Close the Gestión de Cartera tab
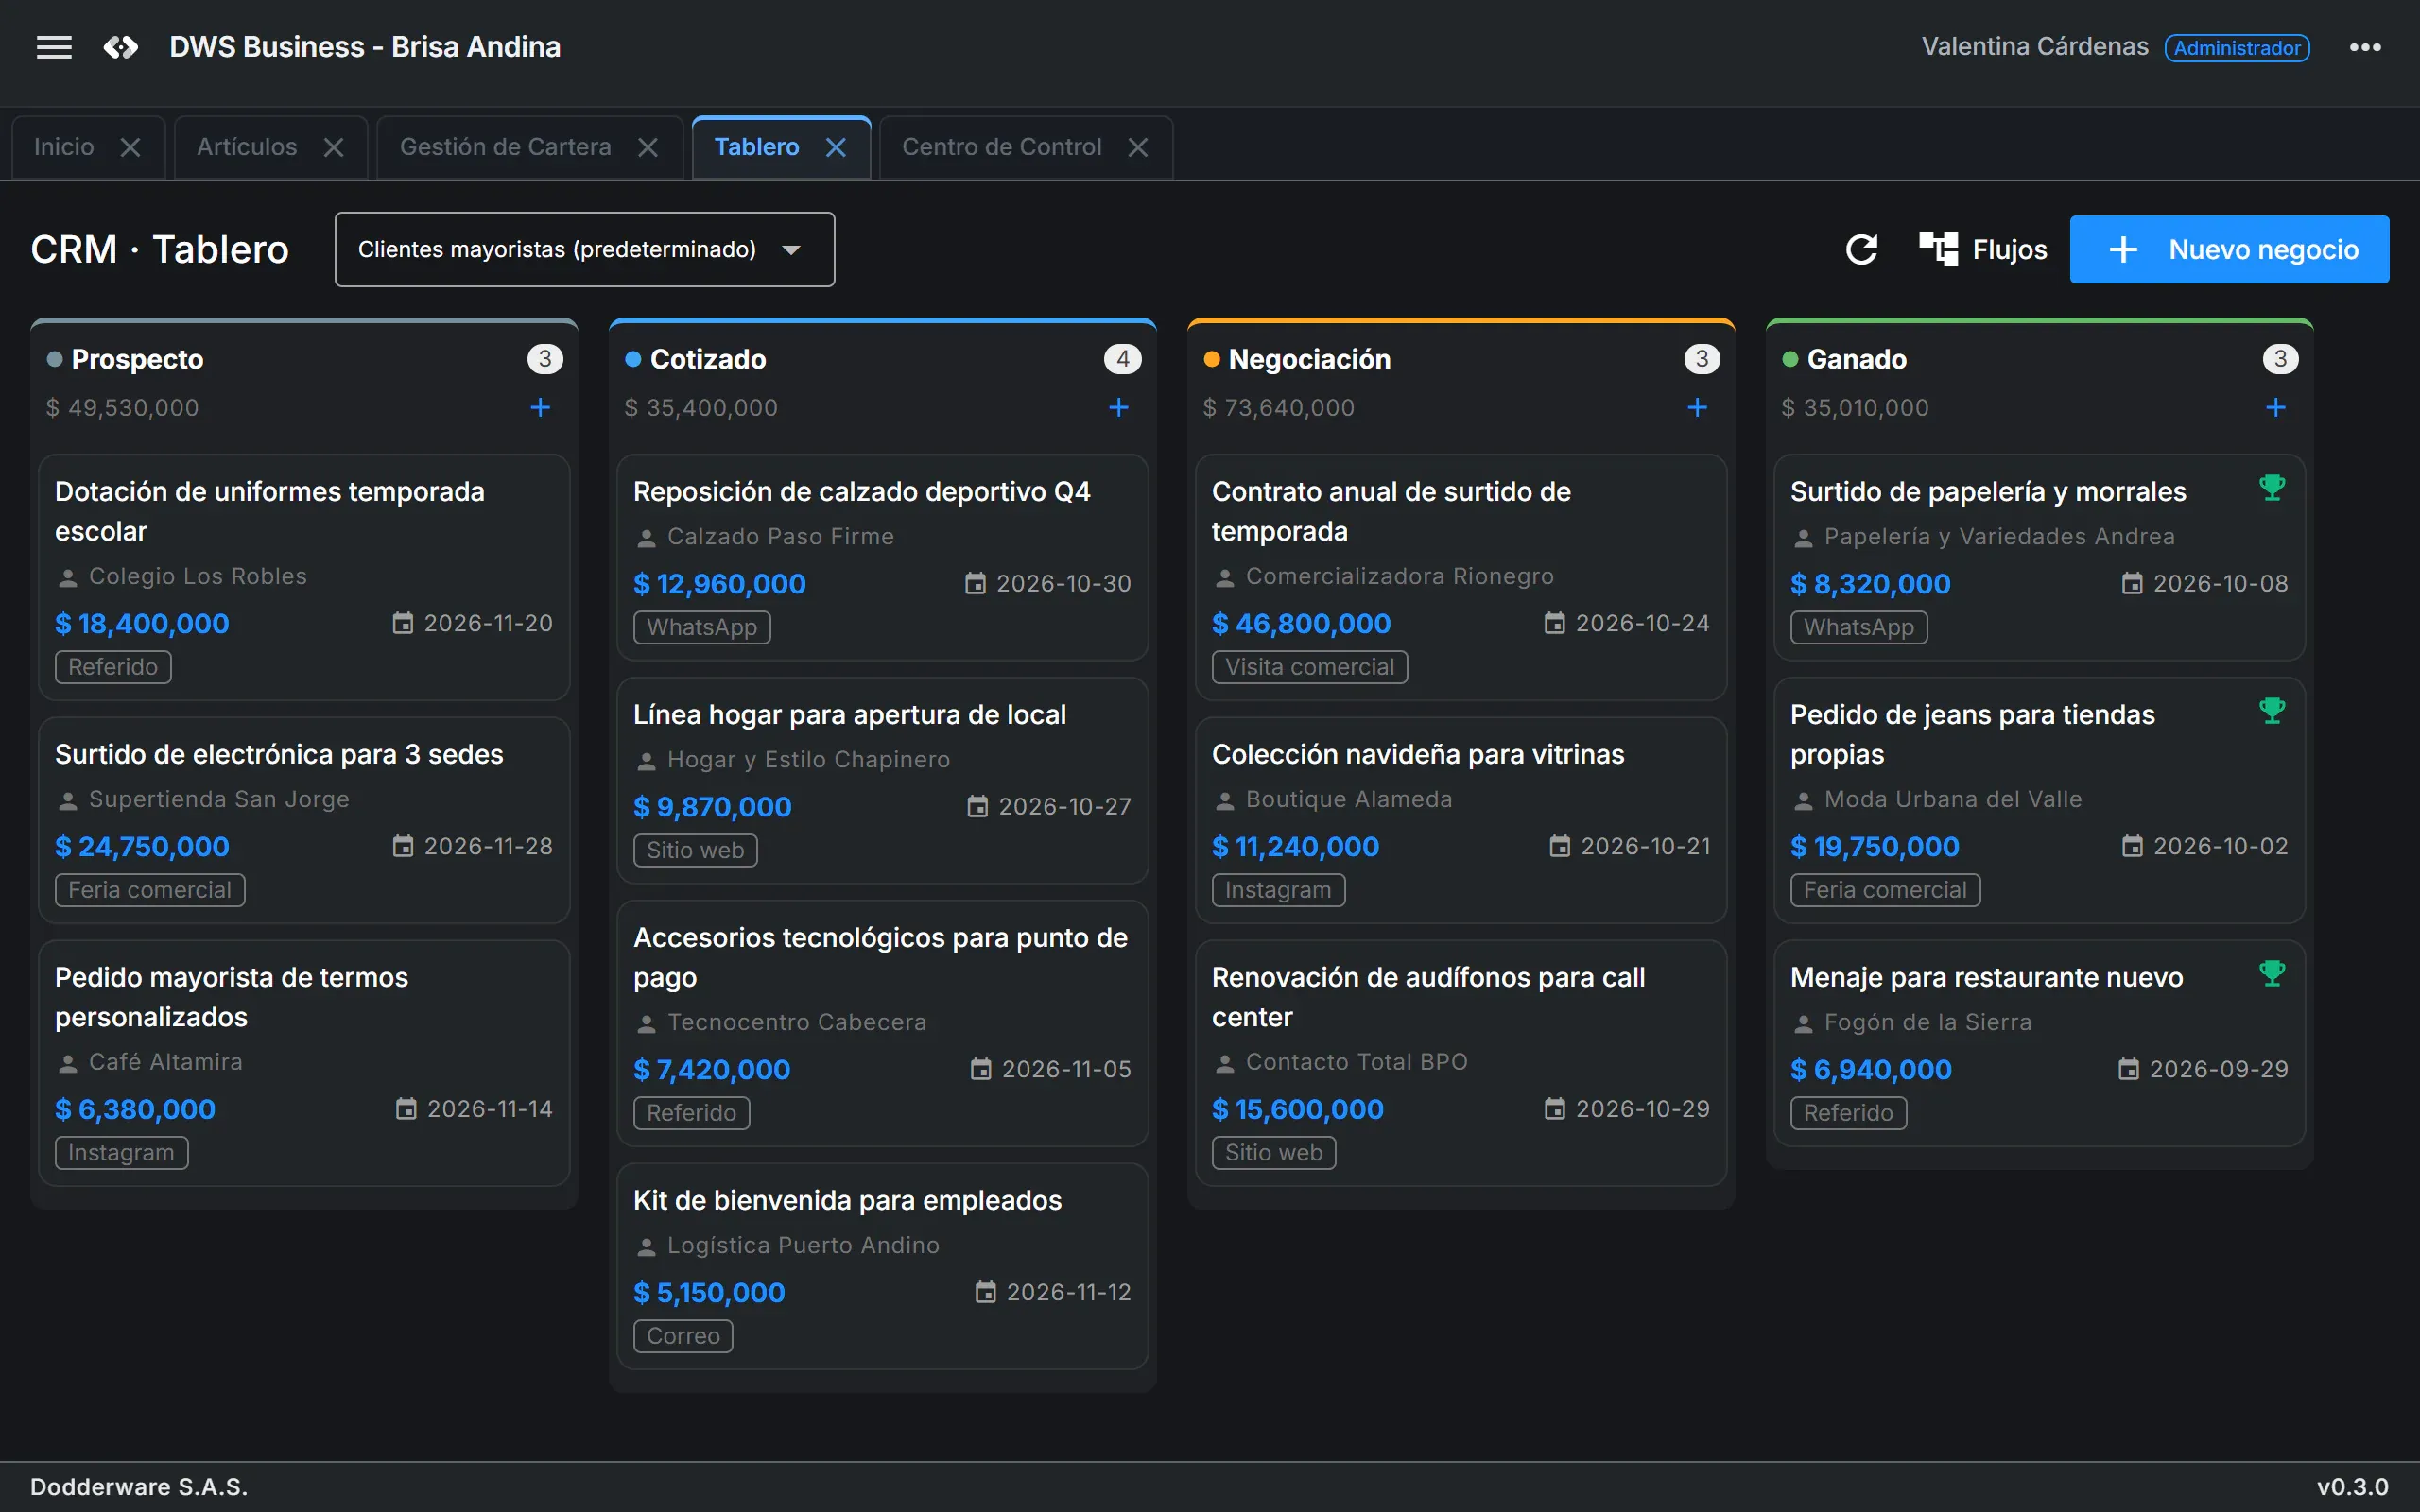Image resolution: width=2420 pixels, height=1512 pixels. pyautogui.click(x=648, y=147)
